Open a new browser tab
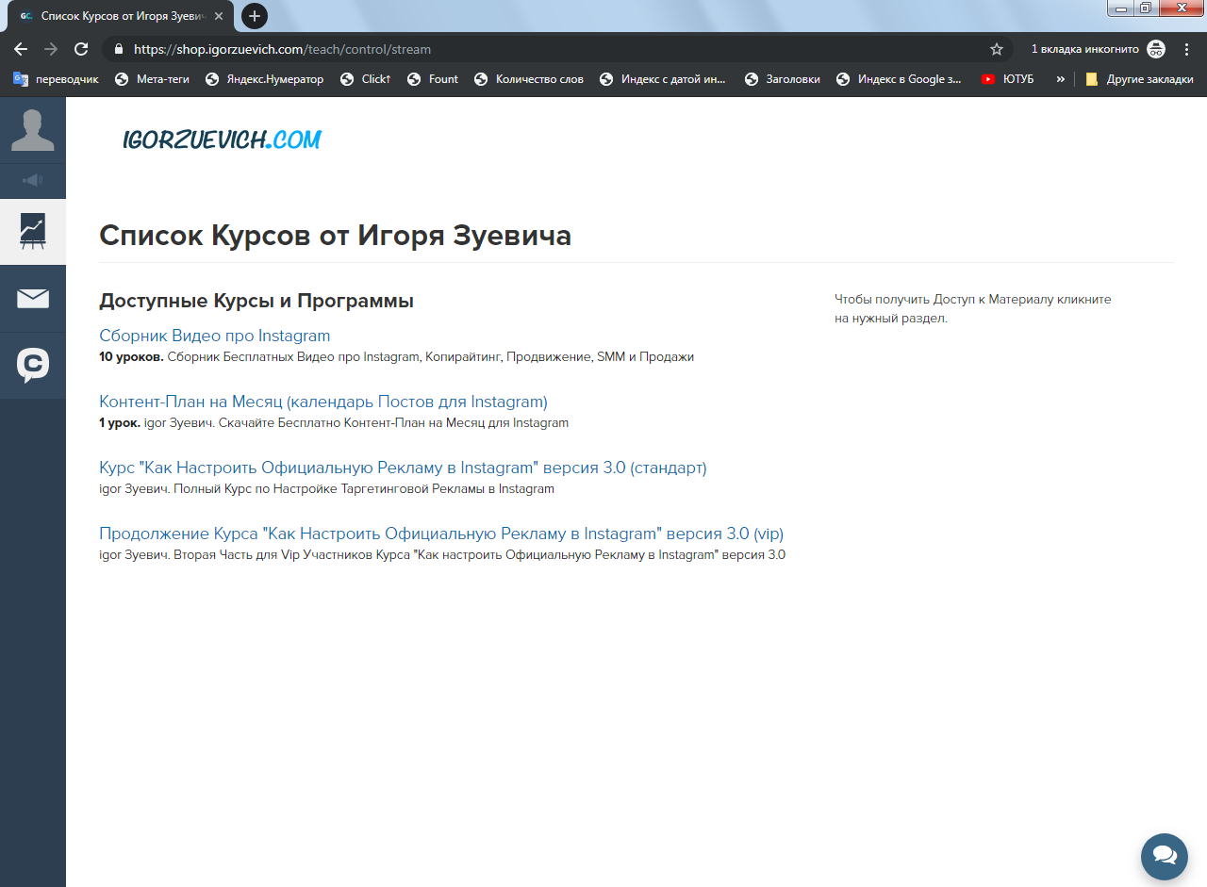This screenshot has width=1207, height=887. (x=255, y=16)
